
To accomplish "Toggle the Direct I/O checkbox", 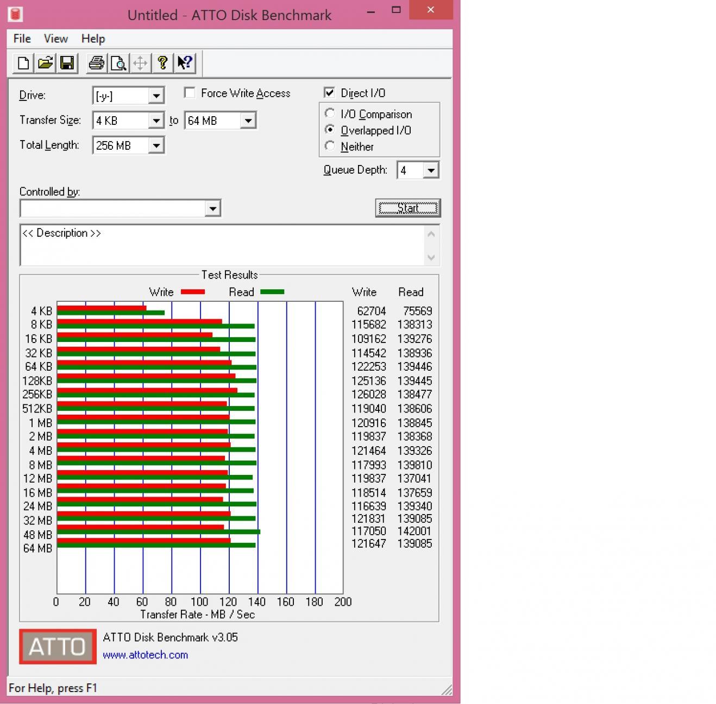I will (329, 93).
